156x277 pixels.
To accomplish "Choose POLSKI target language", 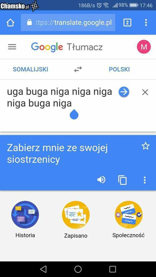I will [x=119, y=69].
